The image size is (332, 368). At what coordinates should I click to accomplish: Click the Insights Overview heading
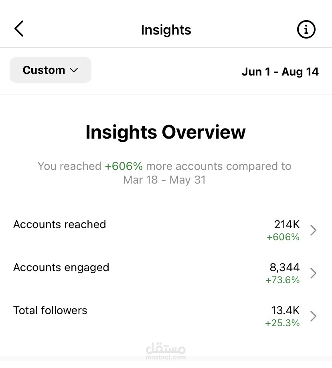pyautogui.click(x=166, y=132)
